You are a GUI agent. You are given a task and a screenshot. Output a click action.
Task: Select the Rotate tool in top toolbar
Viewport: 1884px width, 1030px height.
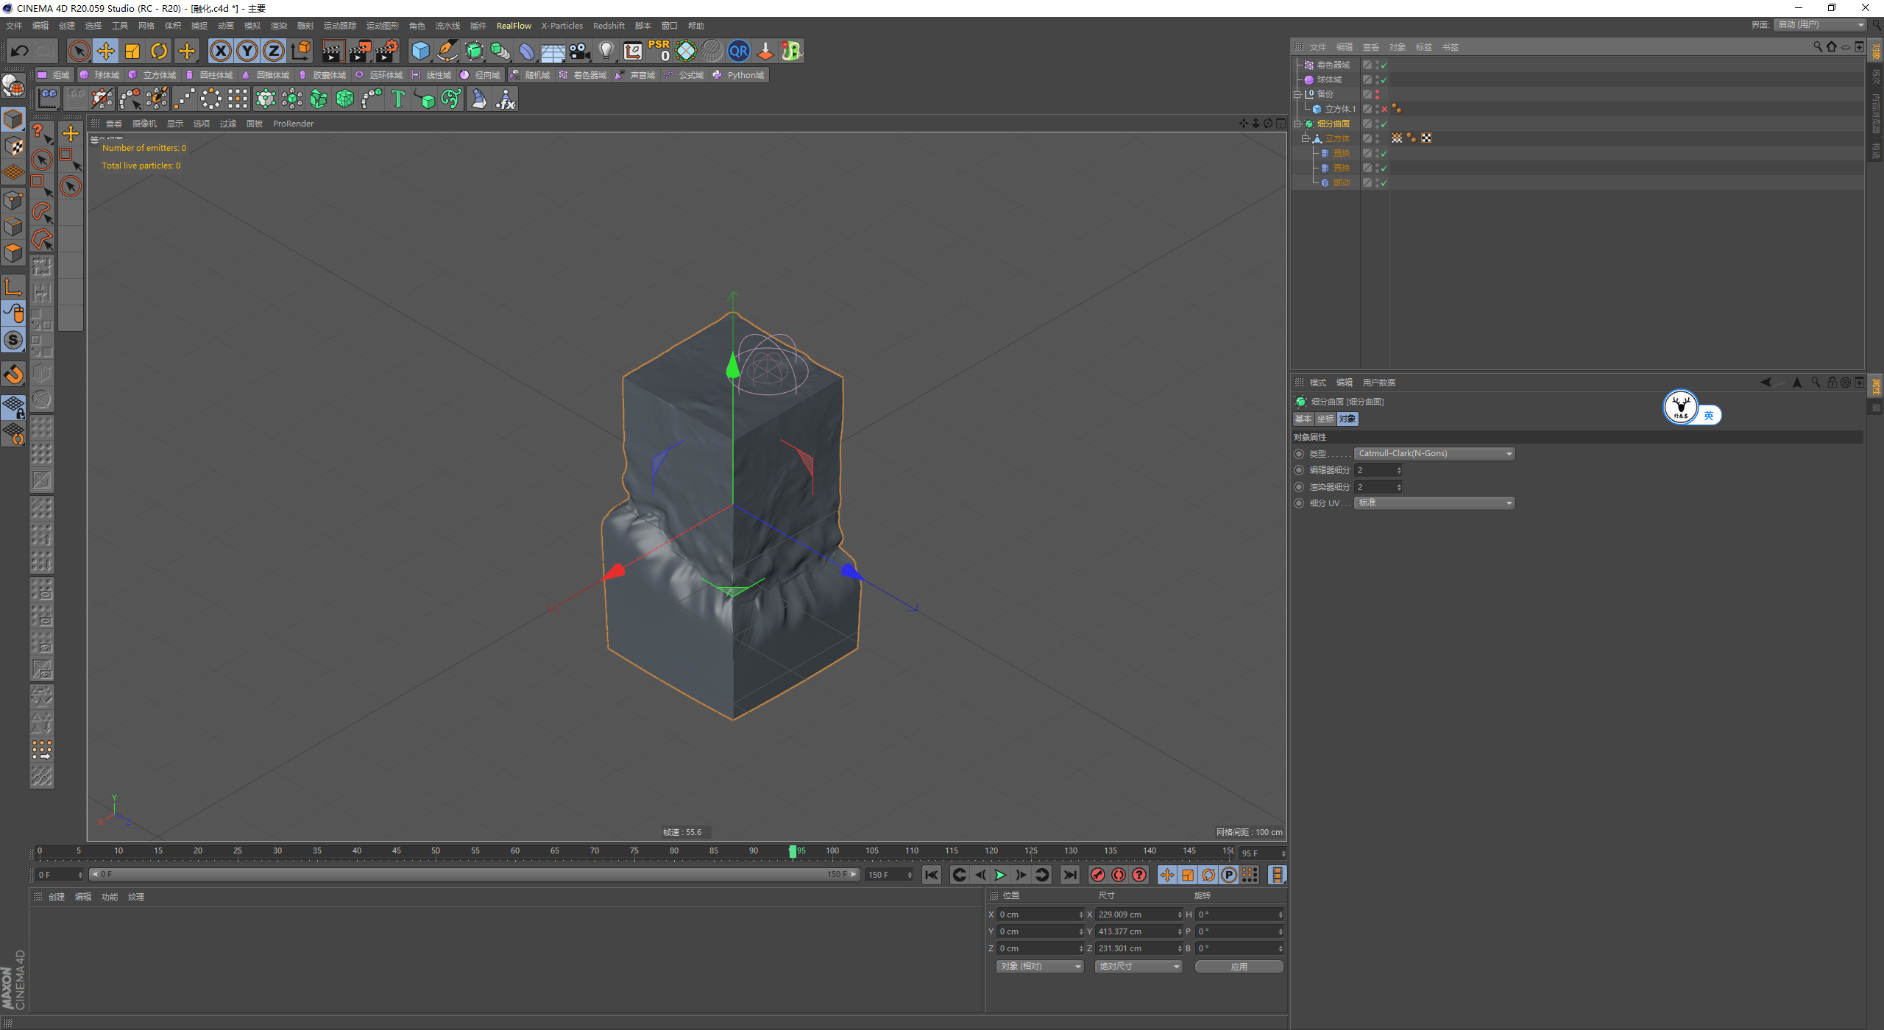point(159,51)
